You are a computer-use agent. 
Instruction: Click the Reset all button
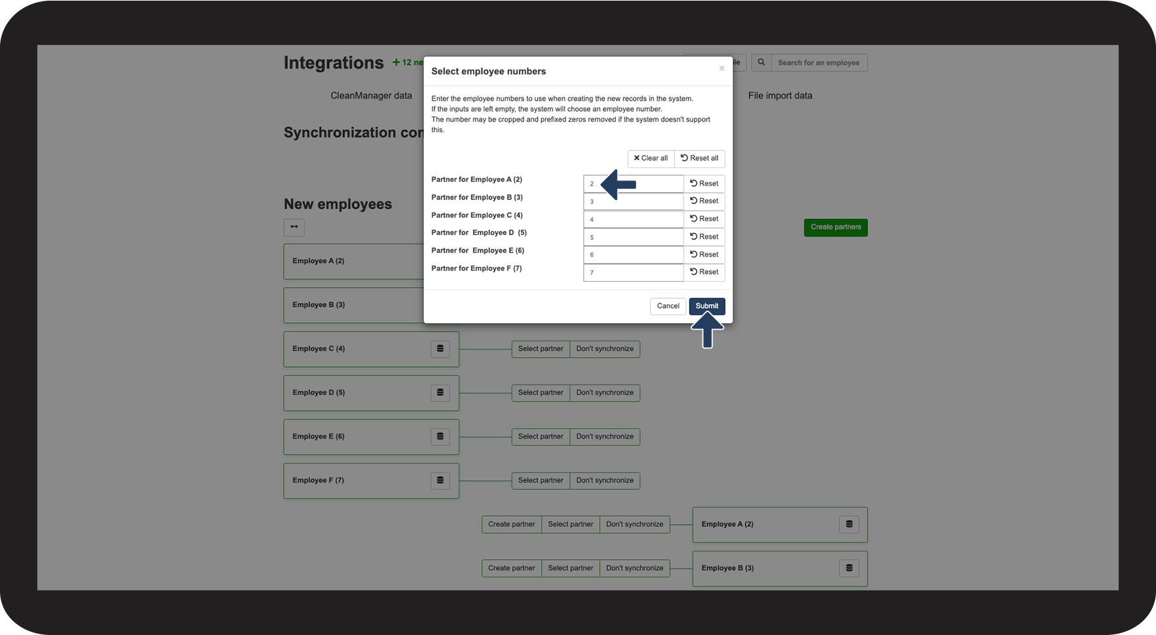tap(699, 158)
